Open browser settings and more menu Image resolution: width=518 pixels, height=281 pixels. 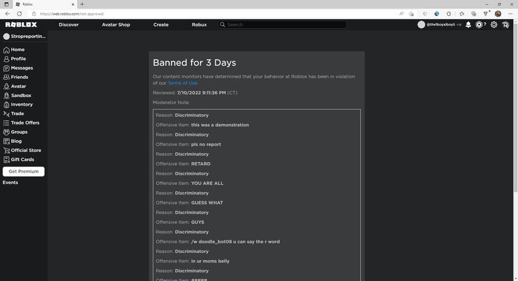[511, 14]
